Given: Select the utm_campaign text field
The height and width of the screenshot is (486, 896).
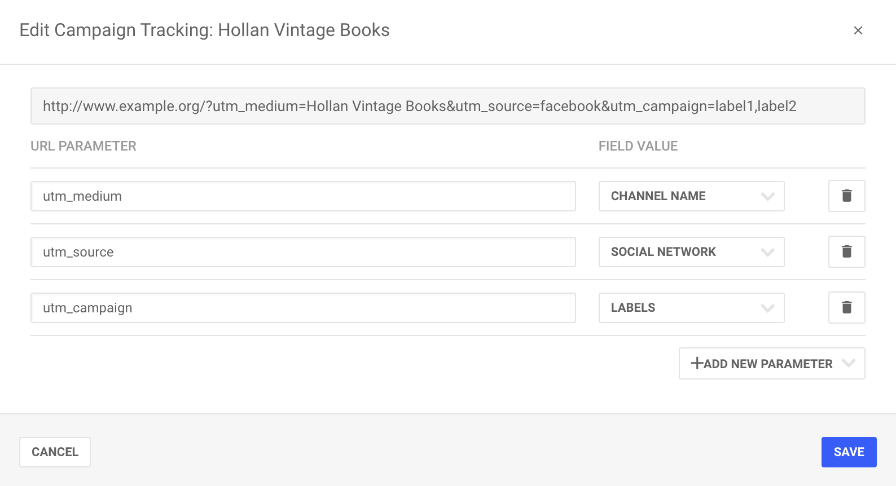Looking at the screenshot, I should (x=303, y=308).
